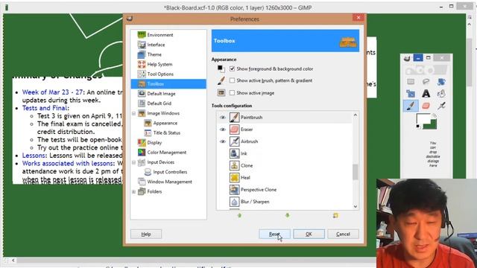Hide the Paintbrush tool via its eye icon
Screen dimensions: 477x268
point(222,118)
